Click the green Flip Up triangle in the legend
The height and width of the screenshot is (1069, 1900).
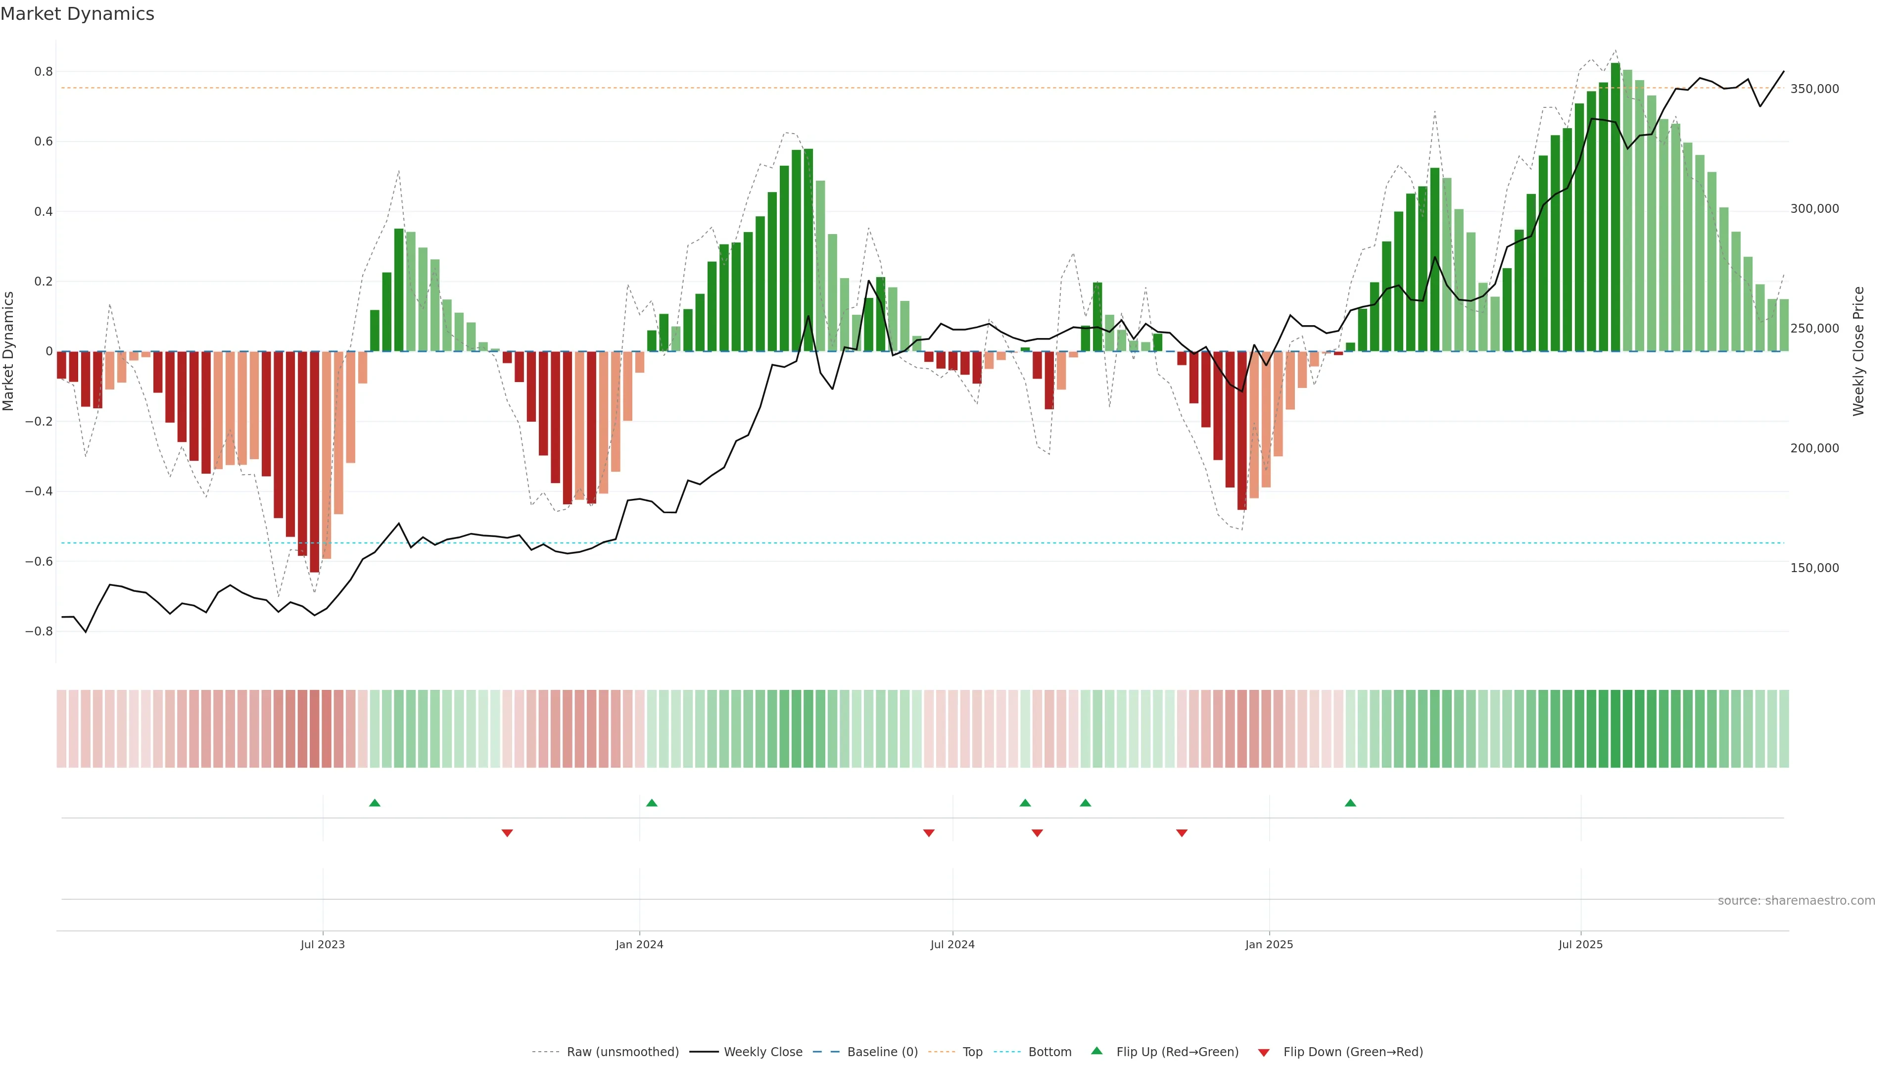1097,1051
